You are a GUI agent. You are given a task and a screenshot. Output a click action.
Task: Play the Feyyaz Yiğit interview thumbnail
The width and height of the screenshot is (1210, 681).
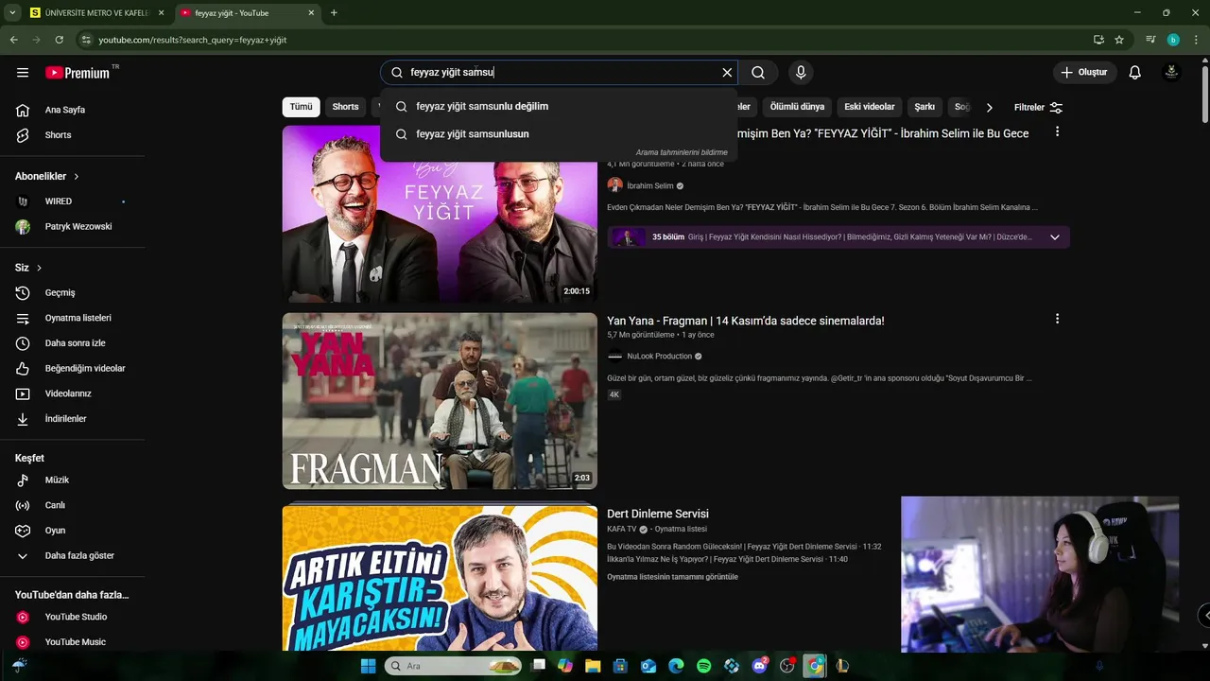point(440,214)
